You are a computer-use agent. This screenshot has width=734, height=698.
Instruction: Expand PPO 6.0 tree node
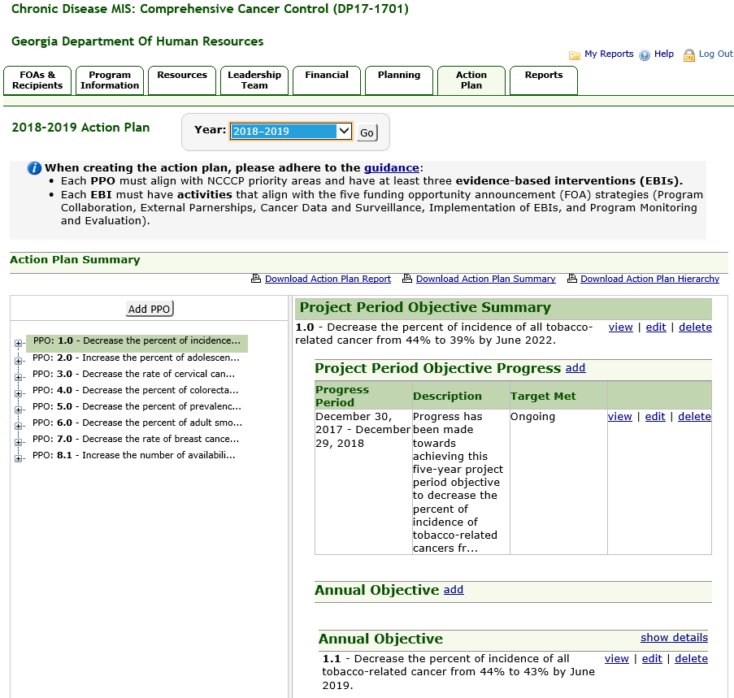click(18, 426)
